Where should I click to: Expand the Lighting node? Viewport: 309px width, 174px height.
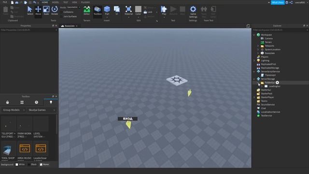[x=254, y=60]
